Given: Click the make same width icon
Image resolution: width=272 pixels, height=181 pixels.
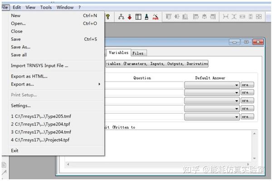Looking at the screenshot, I should tap(243, 17).
